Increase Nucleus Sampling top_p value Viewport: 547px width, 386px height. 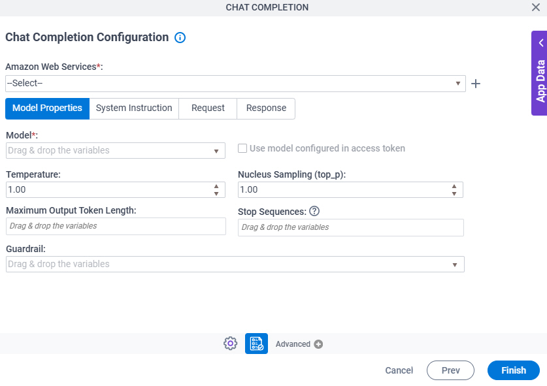click(x=454, y=186)
